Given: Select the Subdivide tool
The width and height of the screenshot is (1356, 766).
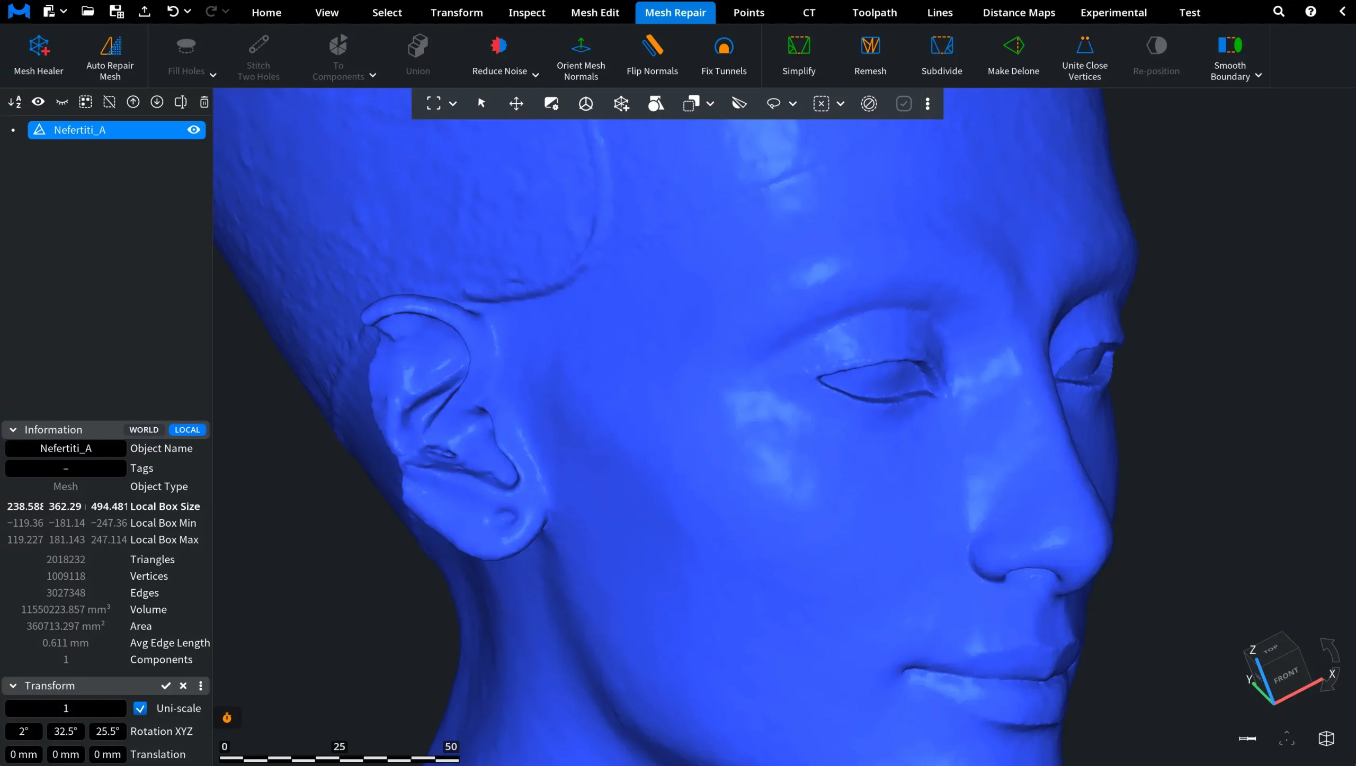Looking at the screenshot, I should click(942, 56).
